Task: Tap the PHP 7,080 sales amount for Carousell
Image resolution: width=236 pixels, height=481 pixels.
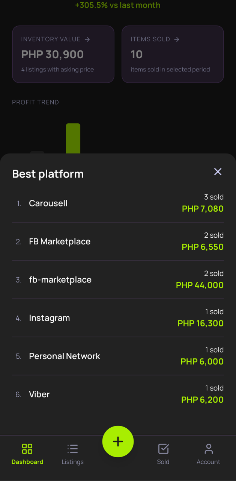Action: pyautogui.click(x=203, y=208)
